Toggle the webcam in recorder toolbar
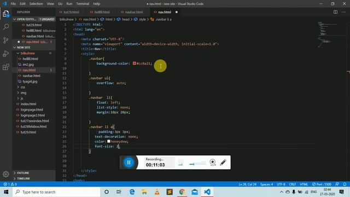This screenshot has width=350, height=197. (213, 162)
